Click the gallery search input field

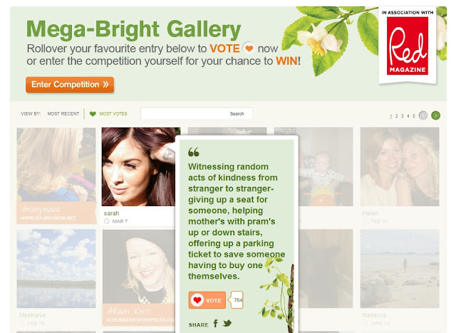(197, 113)
